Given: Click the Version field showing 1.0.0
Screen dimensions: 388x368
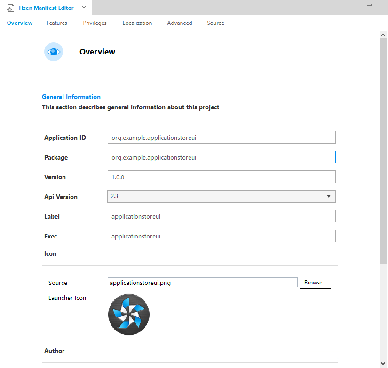Looking at the screenshot, I should 221,176.
